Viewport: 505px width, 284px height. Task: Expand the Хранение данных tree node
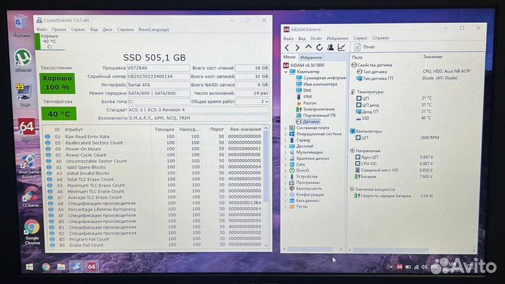pyautogui.click(x=285, y=158)
